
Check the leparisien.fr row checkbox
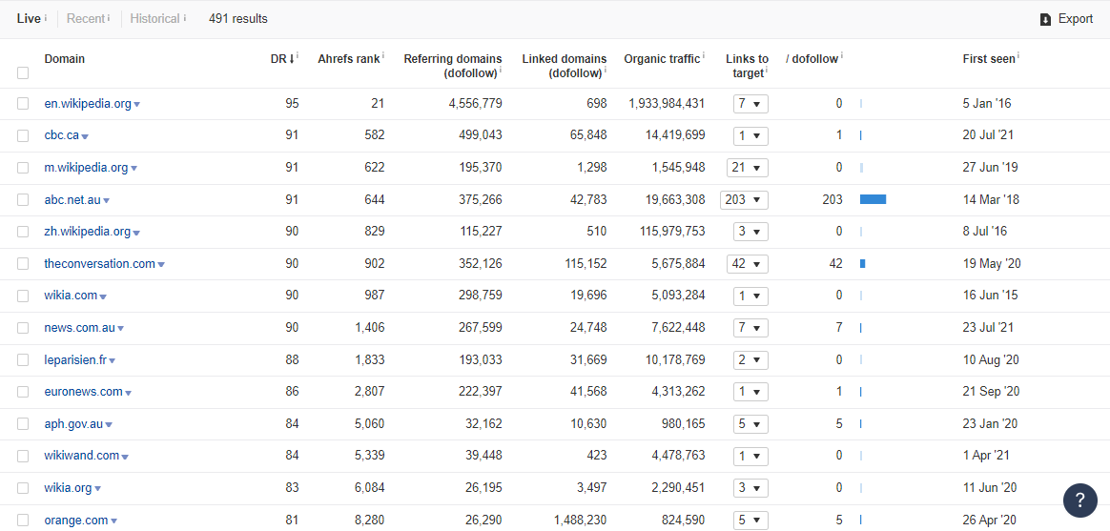[23, 359]
